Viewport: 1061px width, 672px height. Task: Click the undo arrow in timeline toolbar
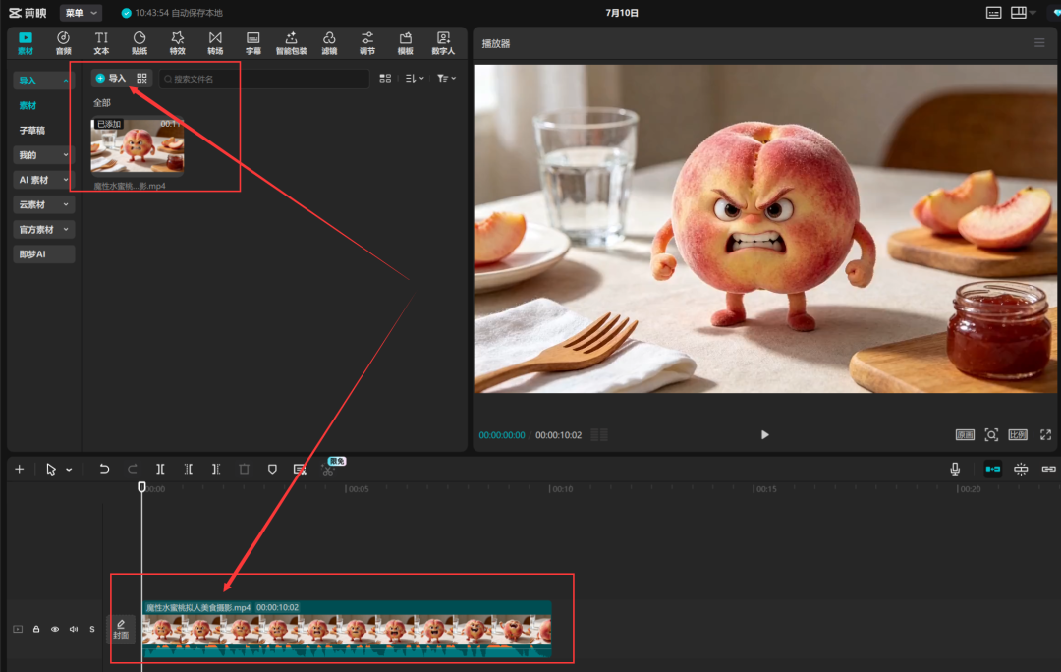pos(104,469)
